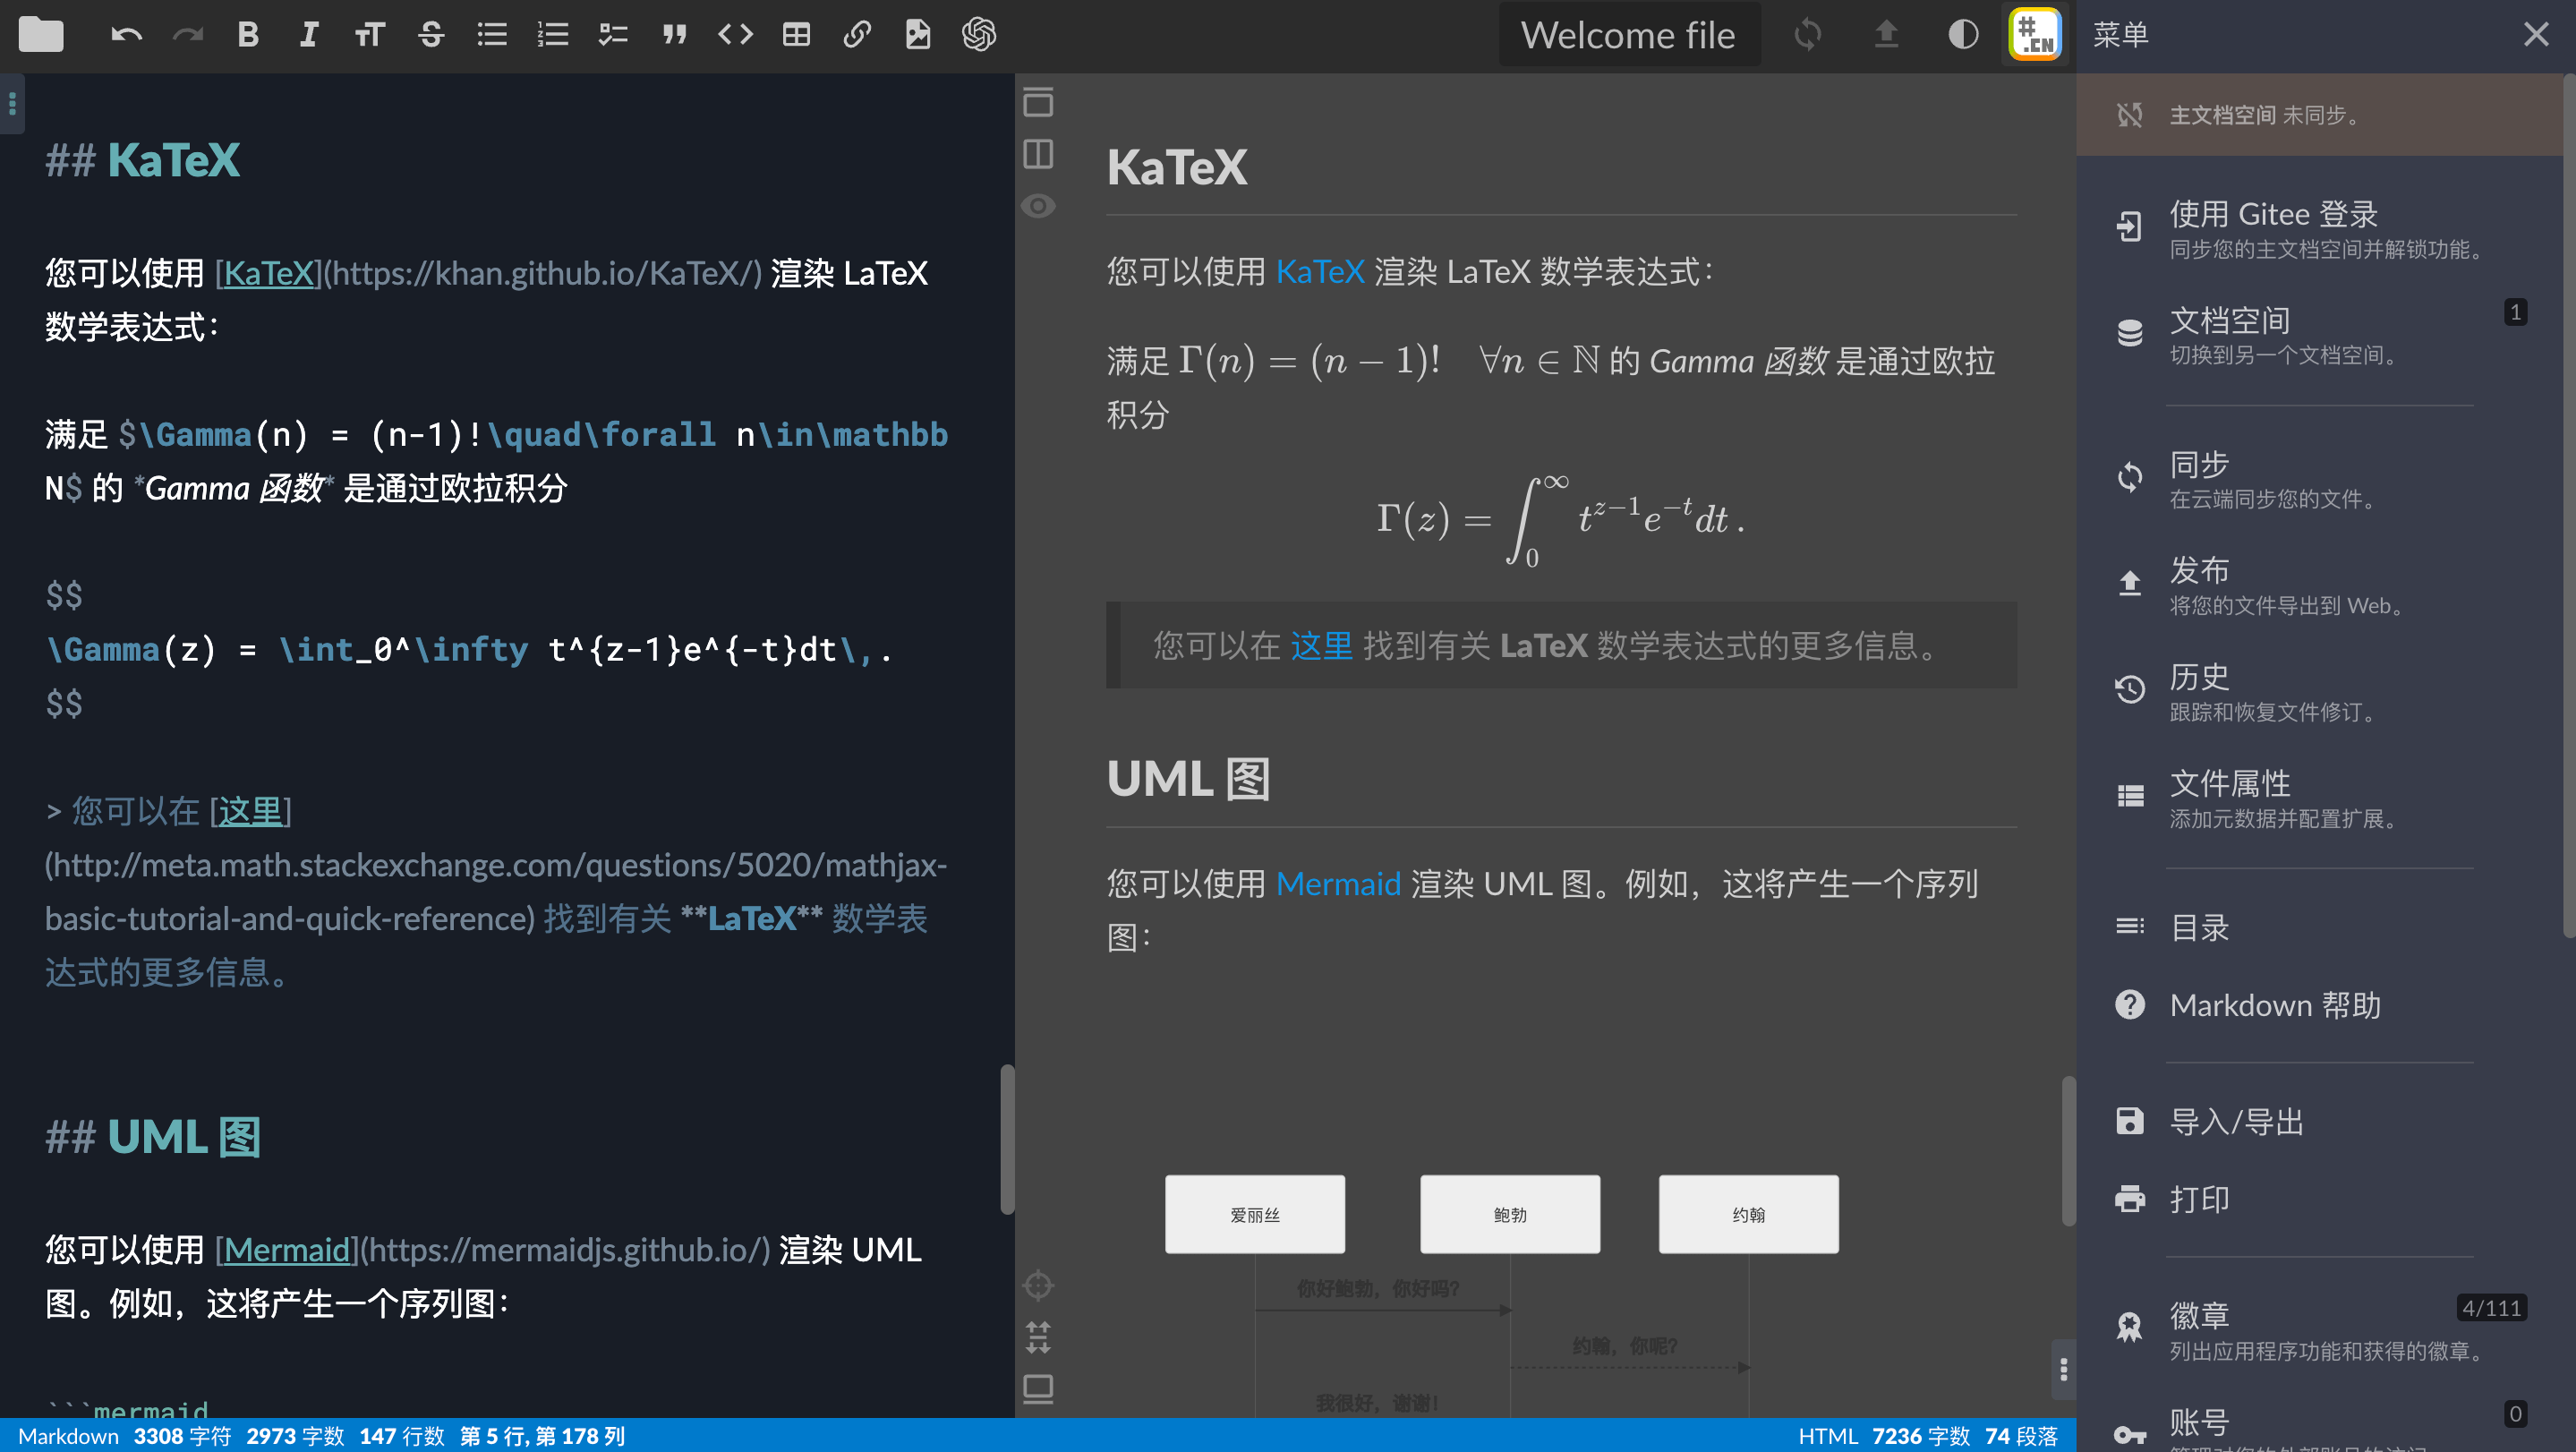Screen dimensions: 2576x1452
Task: Click [Mermaid] link text in editor
Action: coord(286,1250)
